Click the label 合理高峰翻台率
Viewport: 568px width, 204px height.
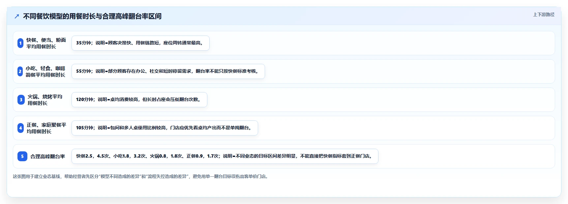[x=48, y=156]
